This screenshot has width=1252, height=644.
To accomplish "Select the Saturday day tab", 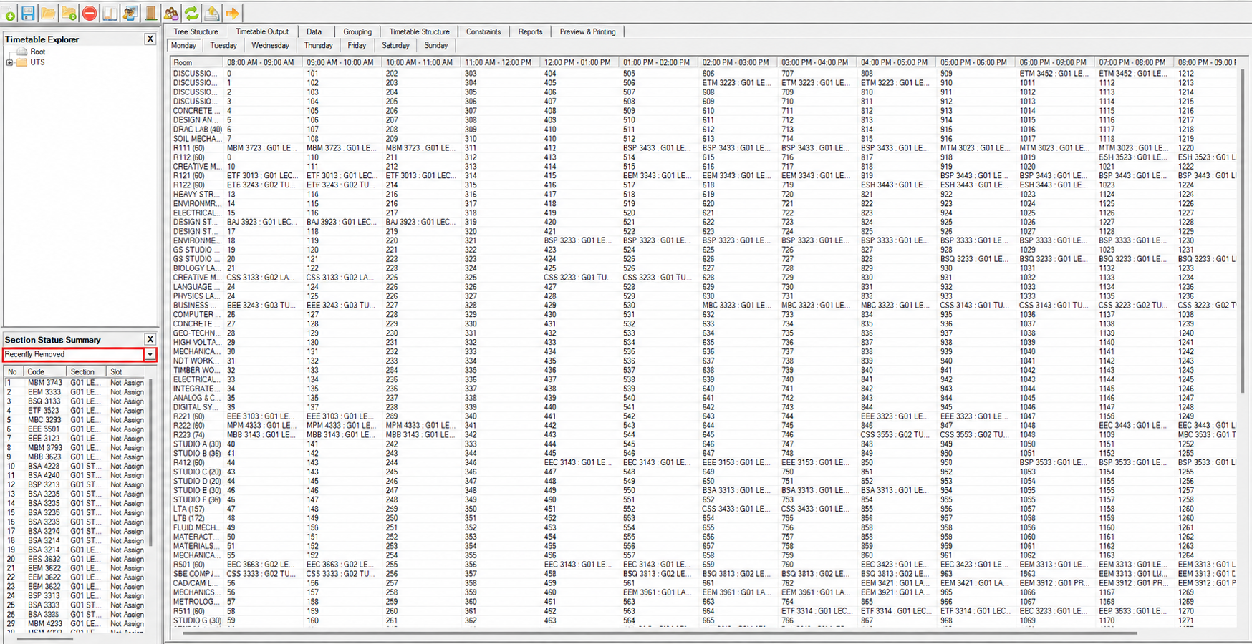I will [395, 45].
